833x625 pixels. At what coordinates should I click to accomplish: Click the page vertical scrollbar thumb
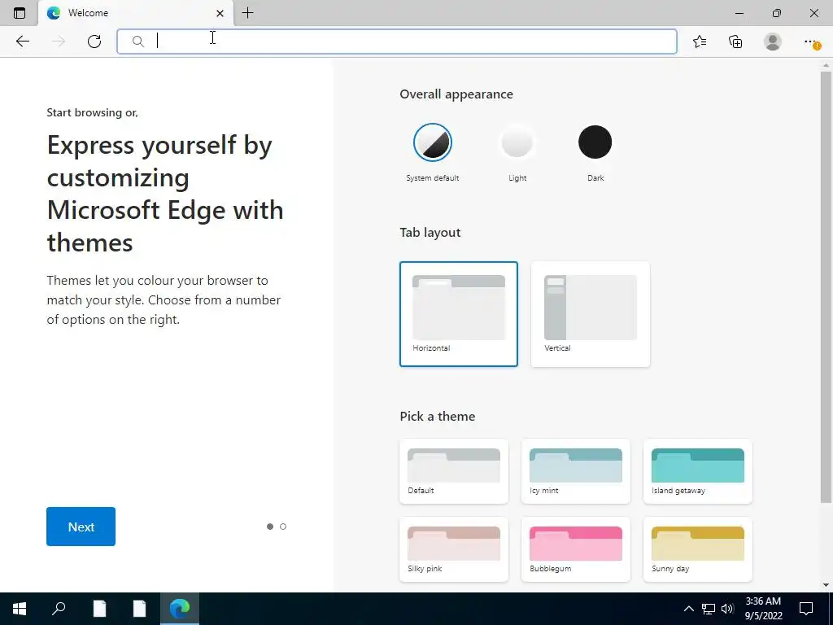point(826,287)
